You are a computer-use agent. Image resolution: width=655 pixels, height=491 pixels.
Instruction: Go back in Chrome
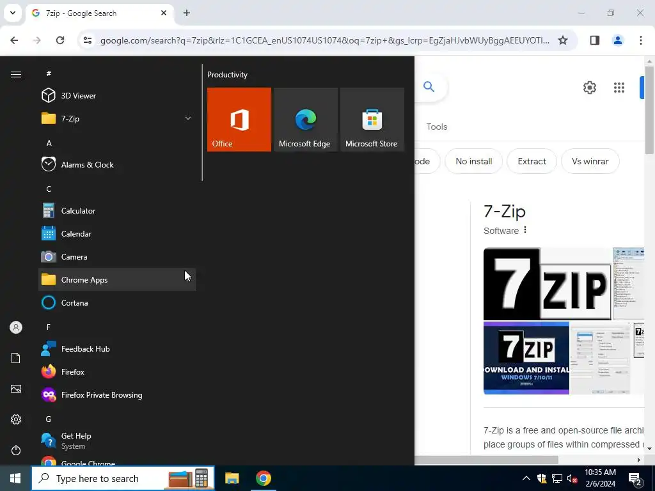coord(14,40)
